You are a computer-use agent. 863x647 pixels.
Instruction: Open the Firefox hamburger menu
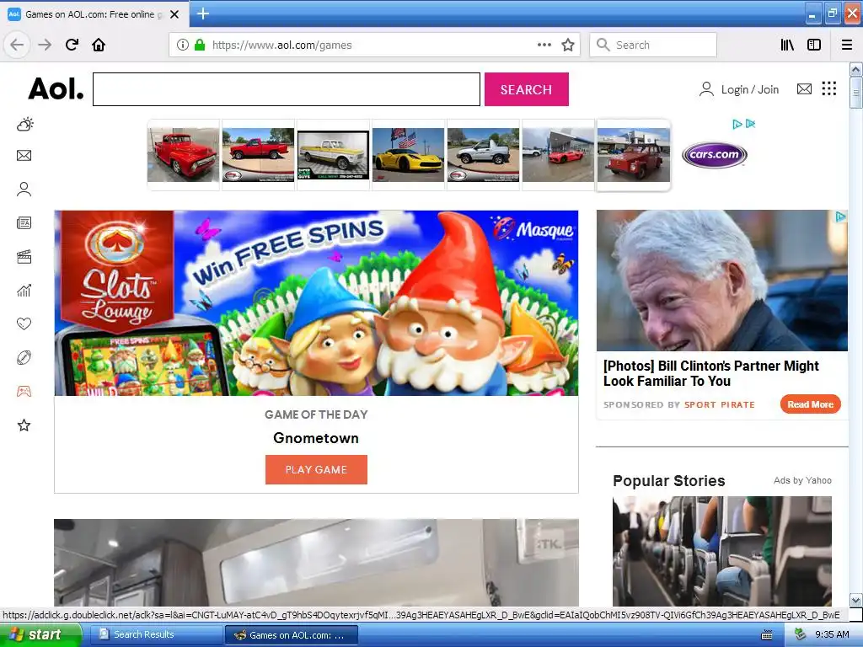[x=846, y=45]
